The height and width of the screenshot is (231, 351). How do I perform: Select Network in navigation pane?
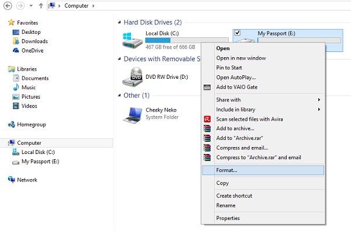27,180
